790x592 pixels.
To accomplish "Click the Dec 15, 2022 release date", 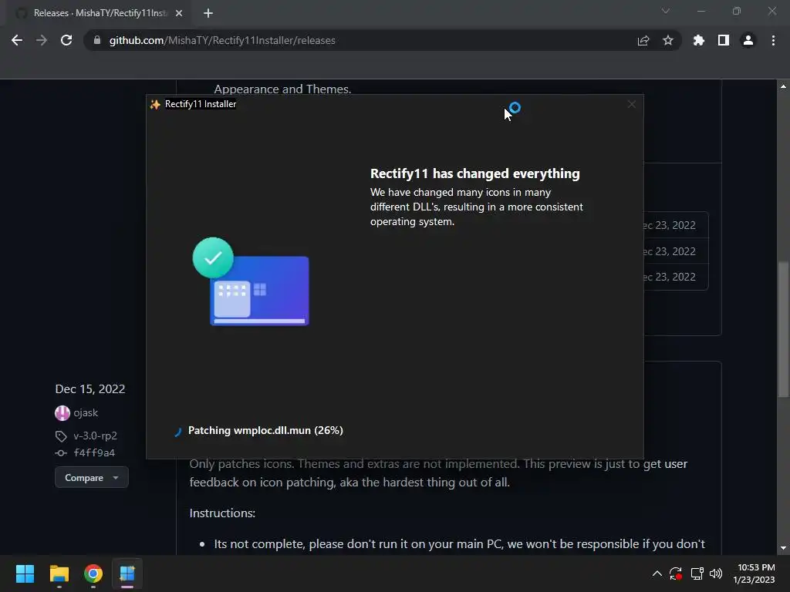I will [x=90, y=389].
